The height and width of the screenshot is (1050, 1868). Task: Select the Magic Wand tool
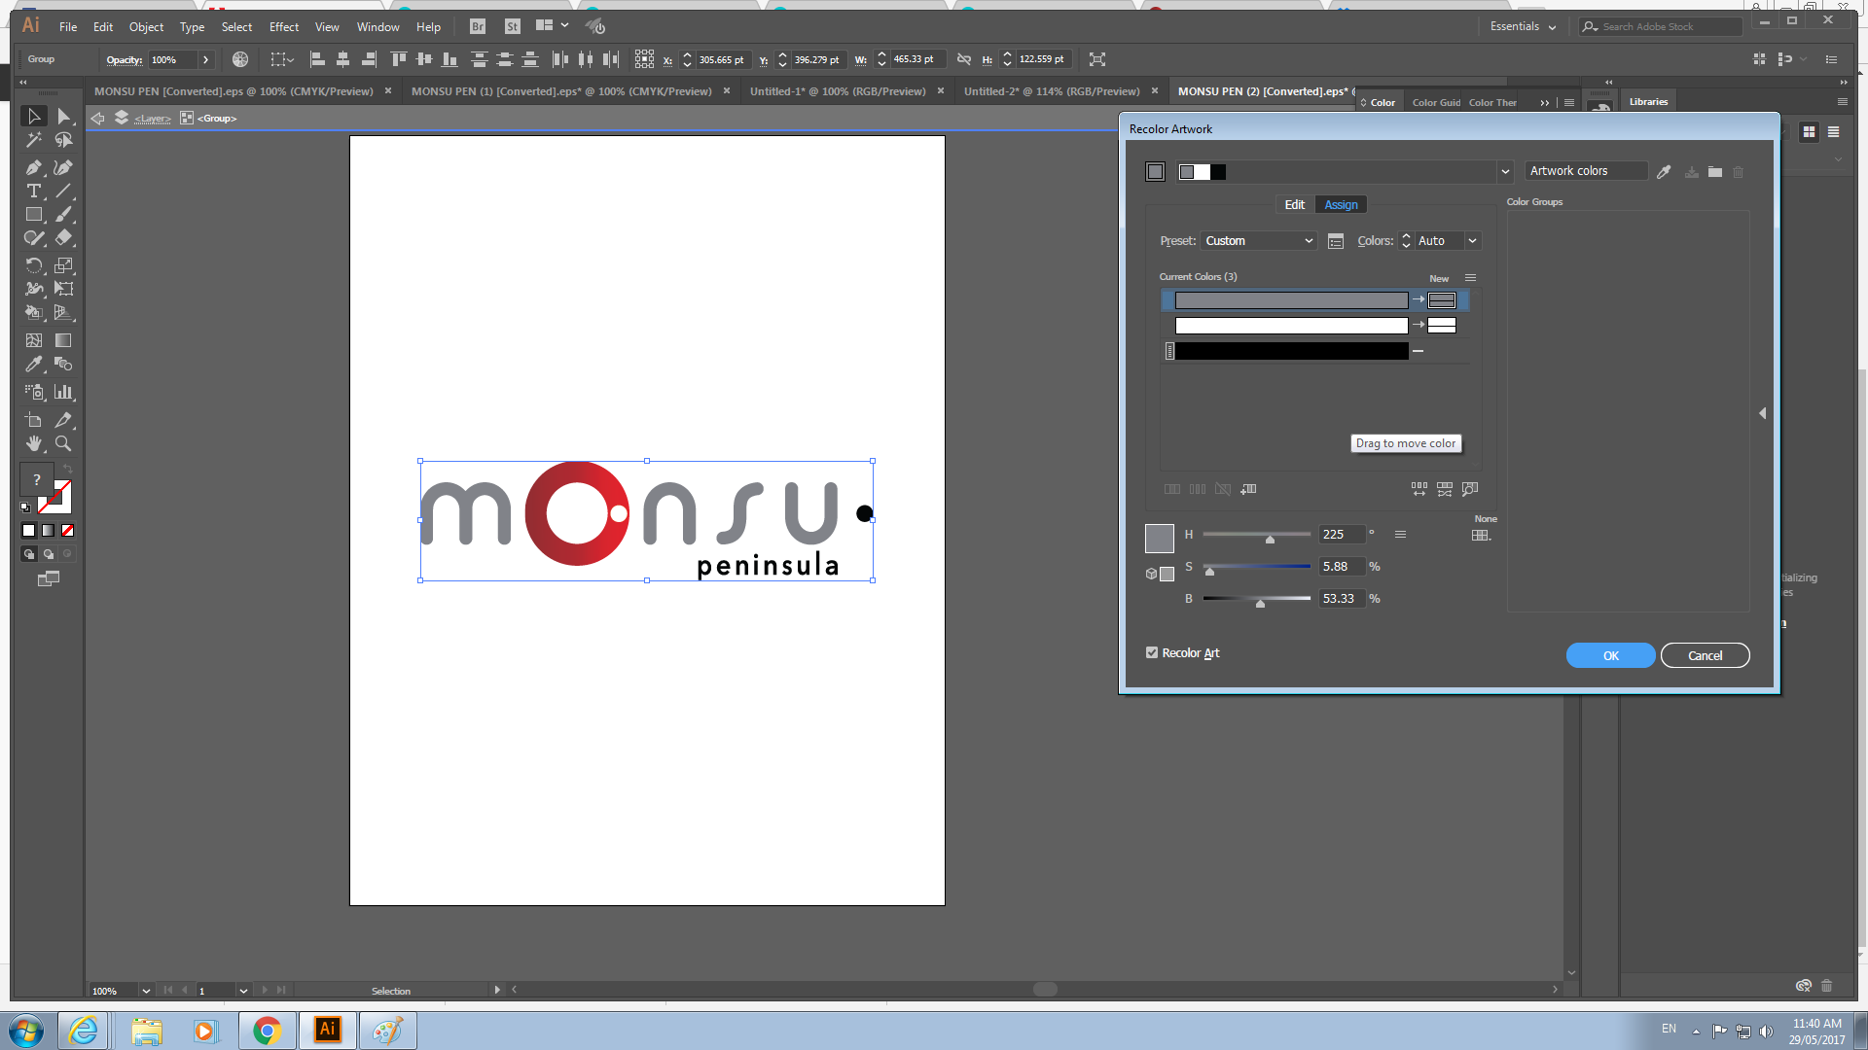coord(34,141)
